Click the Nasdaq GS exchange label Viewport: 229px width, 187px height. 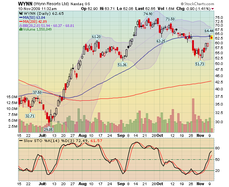(80, 4)
